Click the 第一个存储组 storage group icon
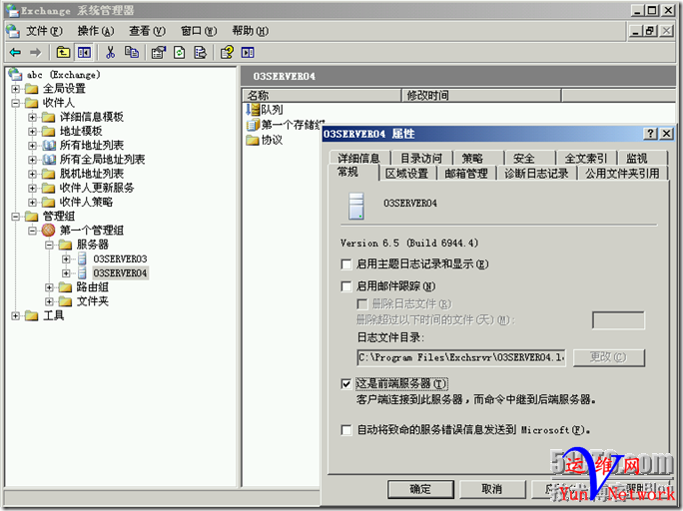This screenshot has height=511, width=683. coord(253,125)
